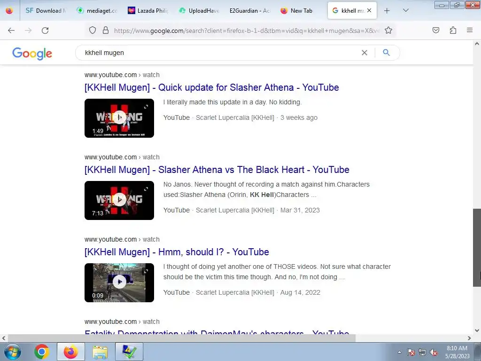Image resolution: width=481 pixels, height=361 pixels.
Task: Click horizontal scroll left arrow
Action: [x=3, y=338]
